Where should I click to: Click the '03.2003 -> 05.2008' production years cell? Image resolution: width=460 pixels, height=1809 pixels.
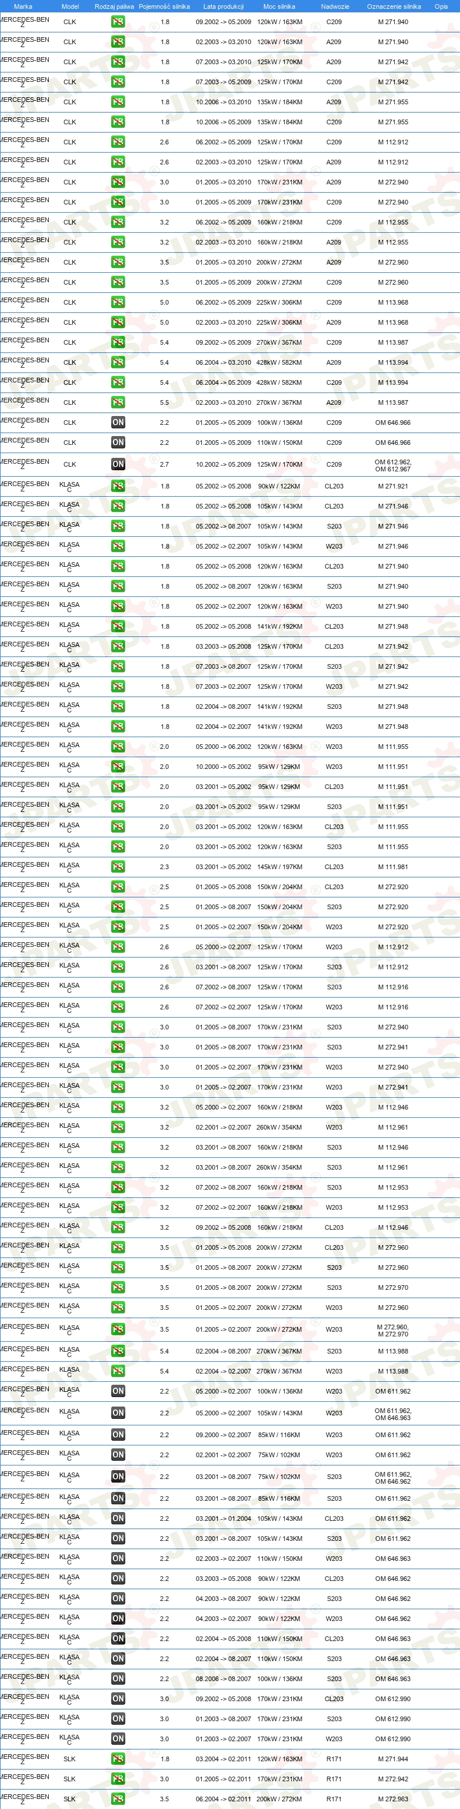pyautogui.click(x=224, y=1579)
